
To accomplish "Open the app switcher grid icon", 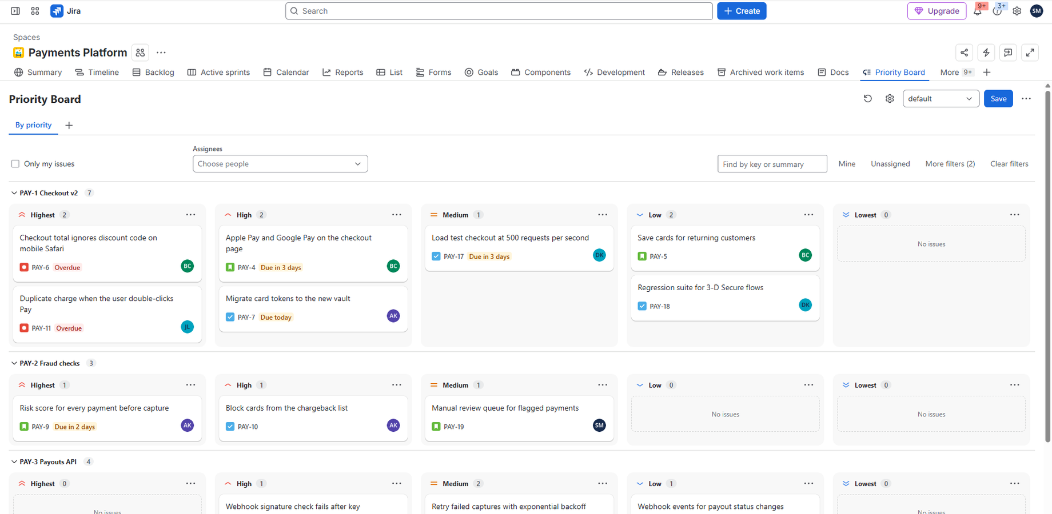I will pyautogui.click(x=35, y=11).
